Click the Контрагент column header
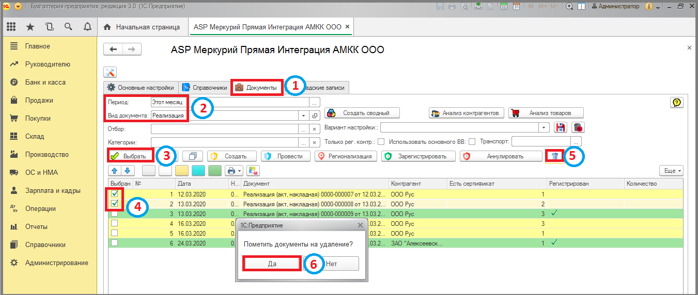Viewport: 698px width, 295px height. coord(417,184)
